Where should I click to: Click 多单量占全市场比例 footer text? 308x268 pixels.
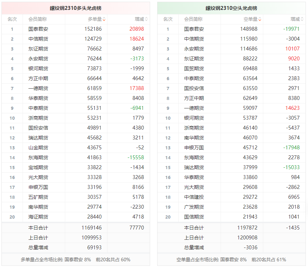pos(76,260)
